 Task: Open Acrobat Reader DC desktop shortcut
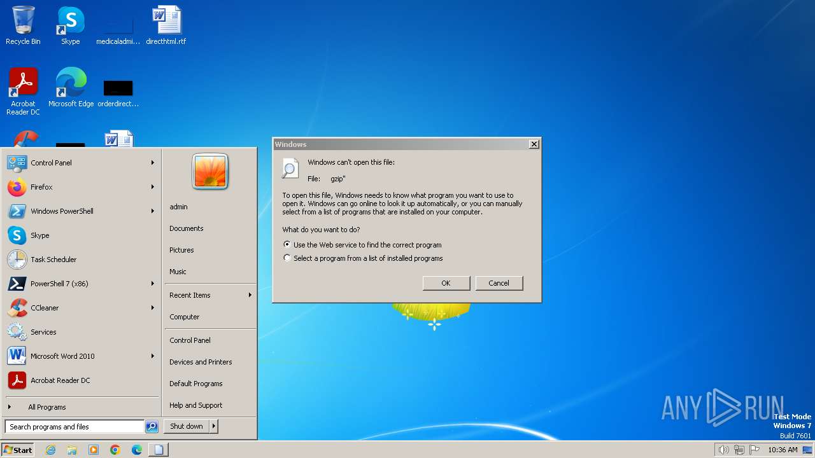[24, 91]
